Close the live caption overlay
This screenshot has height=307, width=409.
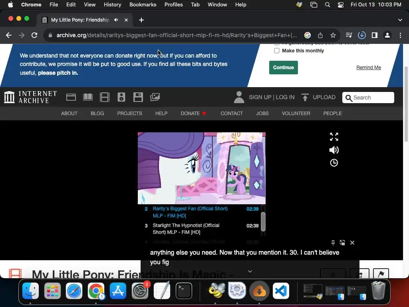[x=352, y=243]
